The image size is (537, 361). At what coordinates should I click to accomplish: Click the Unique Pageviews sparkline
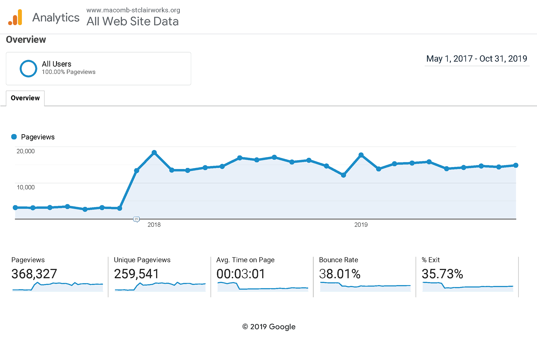click(160, 287)
